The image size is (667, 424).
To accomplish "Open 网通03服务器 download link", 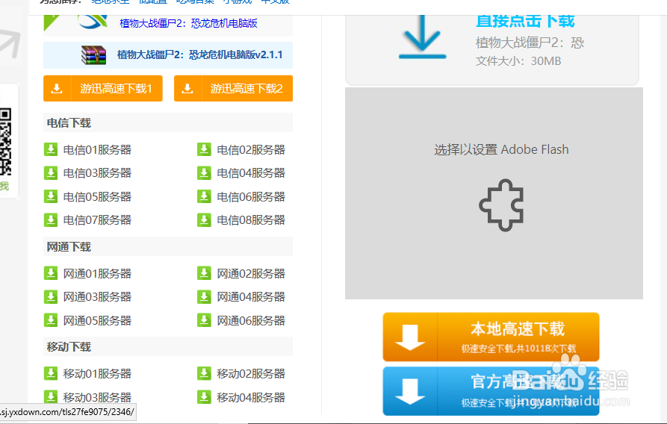I will click(x=97, y=297).
